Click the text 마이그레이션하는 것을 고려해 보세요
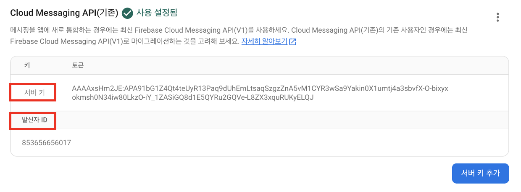Viewport: 521px width, 192px height. pyautogui.click(x=192, y=42)
